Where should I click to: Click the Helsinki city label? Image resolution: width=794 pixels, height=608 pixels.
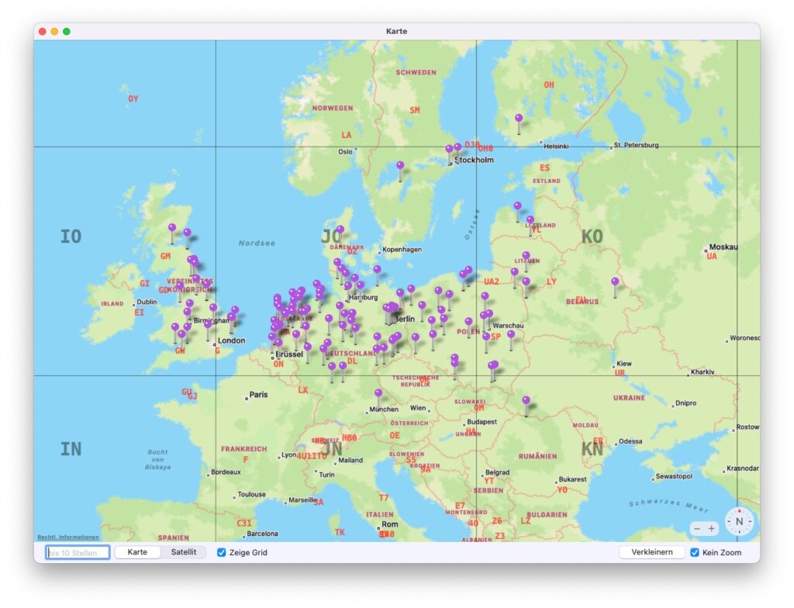click(x=556, y=146)
